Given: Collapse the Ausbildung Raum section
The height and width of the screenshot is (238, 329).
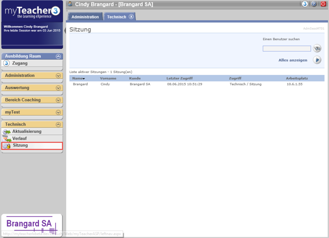Looking at the screenshot, I should point(58,56).
